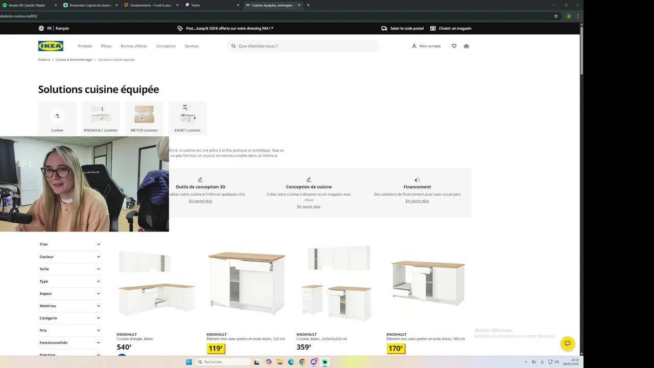Image resolution: width=654 pixels, height=368 pixels.
Task: Select the ENHET cuisines category tile
Action: click(x=188, y=118)
